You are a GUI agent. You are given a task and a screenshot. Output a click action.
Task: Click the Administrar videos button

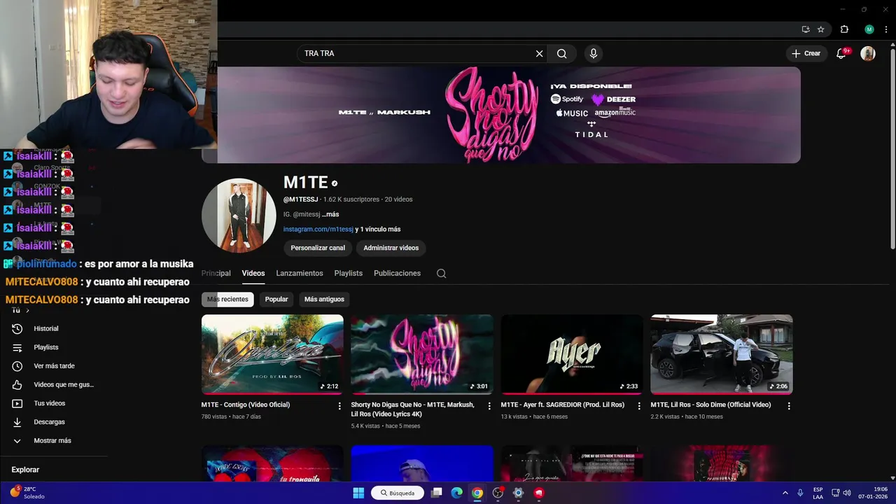pos(391,248)
